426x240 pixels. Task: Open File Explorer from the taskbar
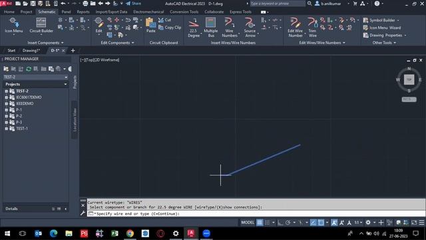coord(69,233)
